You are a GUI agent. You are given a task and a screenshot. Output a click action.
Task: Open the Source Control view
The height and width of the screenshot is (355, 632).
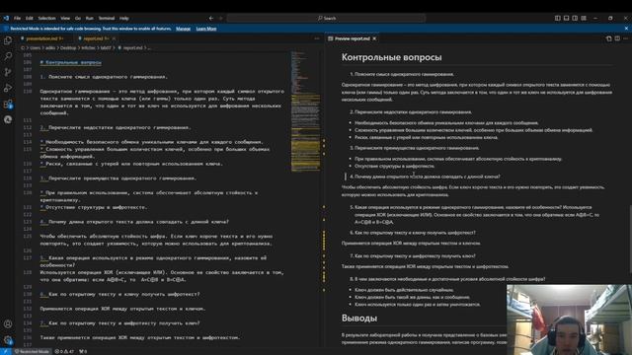[8, 72]
